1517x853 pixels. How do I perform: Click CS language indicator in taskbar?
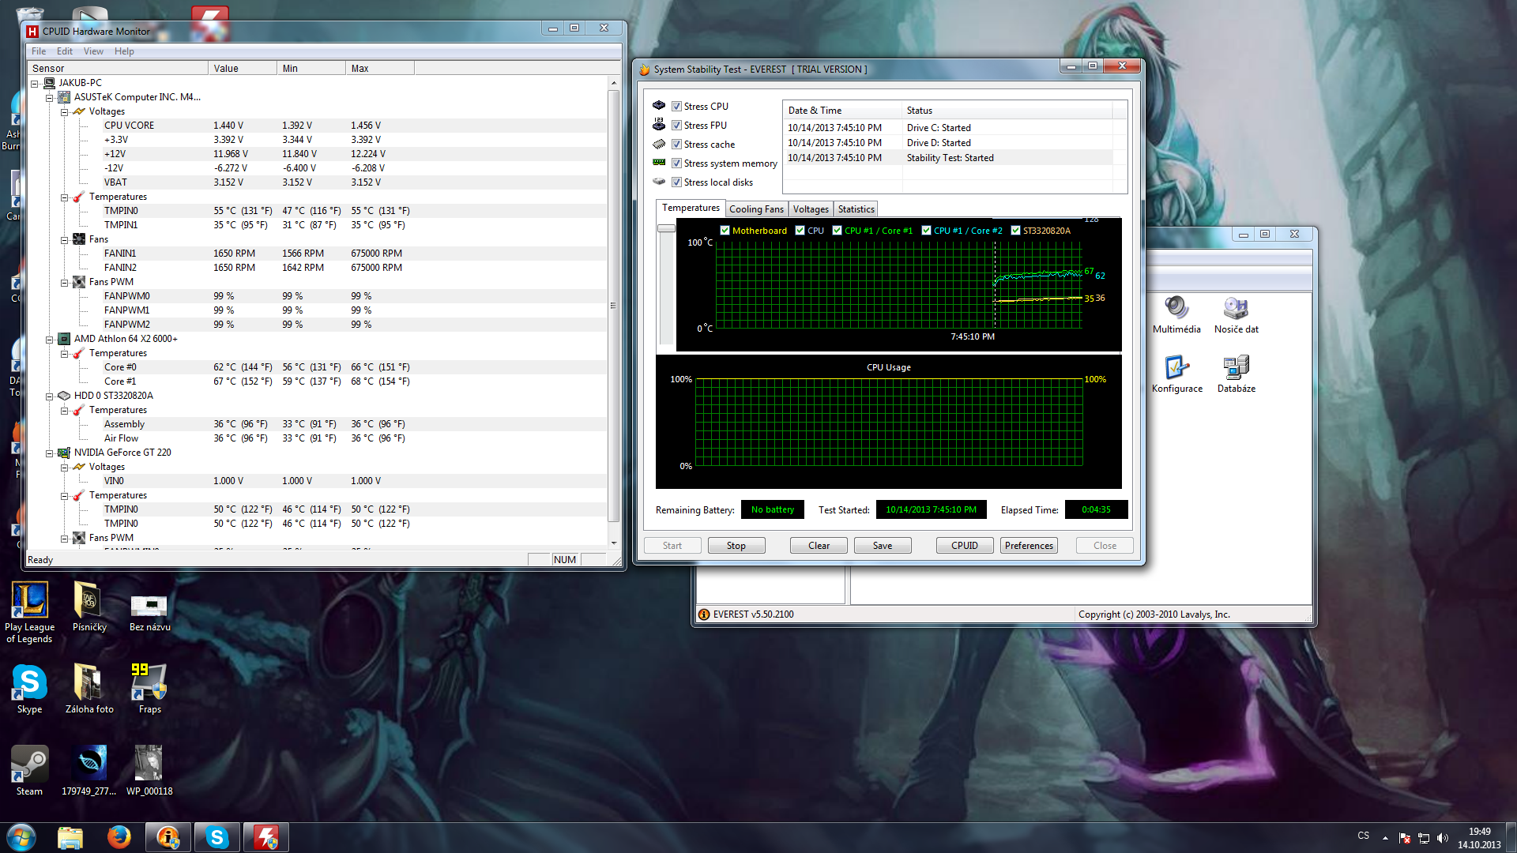(x=1363, y=836)
